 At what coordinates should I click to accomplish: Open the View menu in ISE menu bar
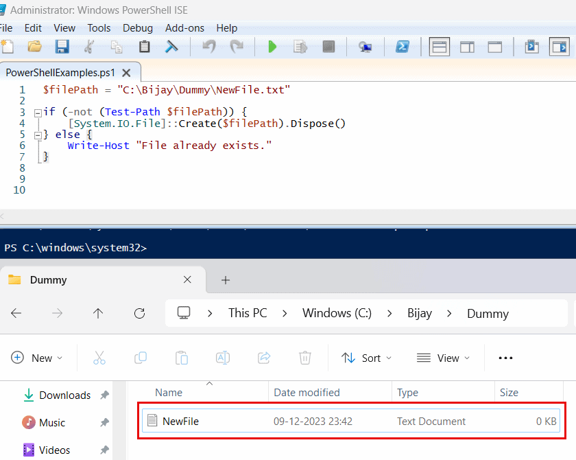(x=64, y=28)
